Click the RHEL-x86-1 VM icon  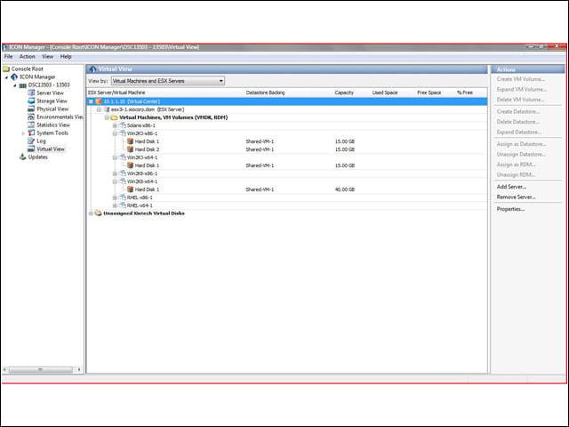123,197
